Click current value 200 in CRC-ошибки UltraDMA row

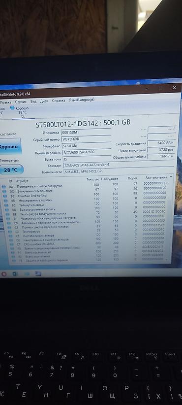pyautogui.click(x=98, y=243)
